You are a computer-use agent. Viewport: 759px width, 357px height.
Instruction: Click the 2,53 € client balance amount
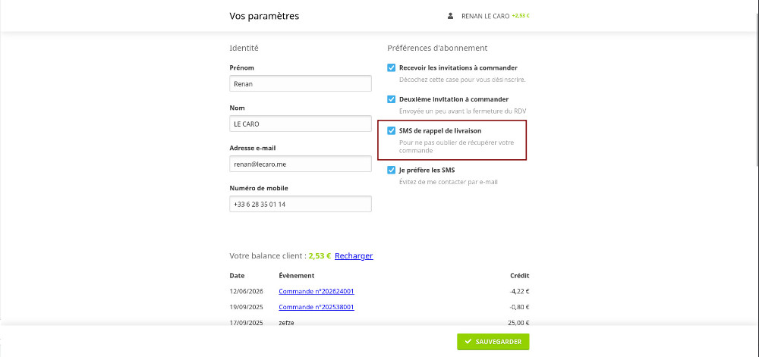pyautogui.click(x=320, y=255)
